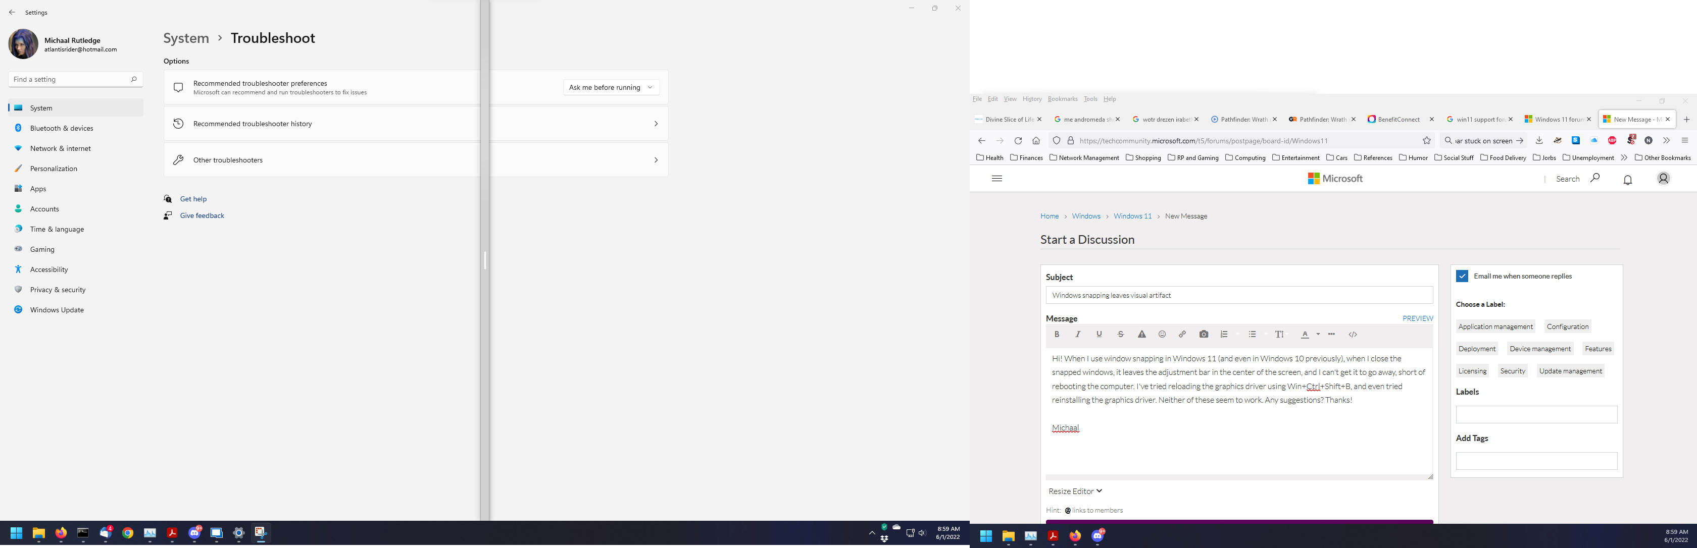Insert a hyperlink using the link icon
This screenshot has height=548, width=1697.
coord(1182,334)
